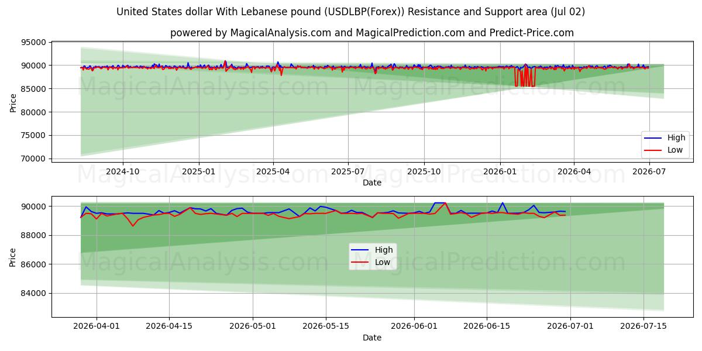Click the 2026-07-01 date tick label
This screenshot has height=351, width=702.
tap(570, 326)
